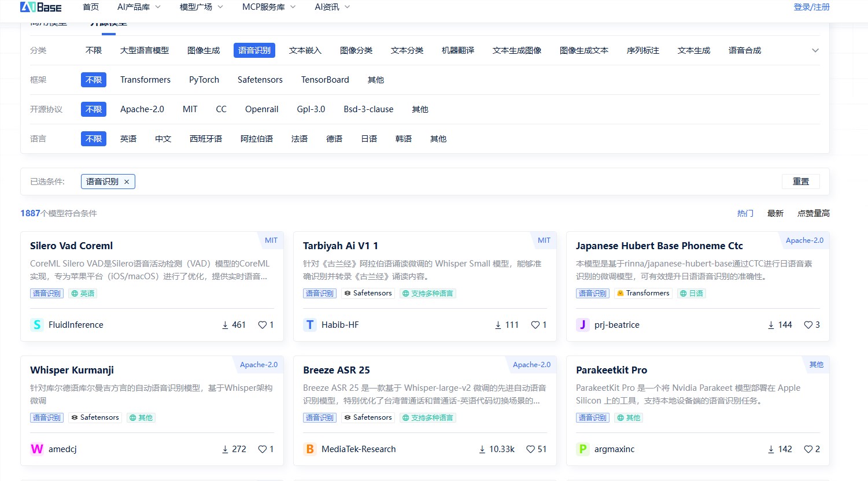Screen dimensions: 868x481
Task: Select the Transformers framework filter
Action: (x=145, y=80)
